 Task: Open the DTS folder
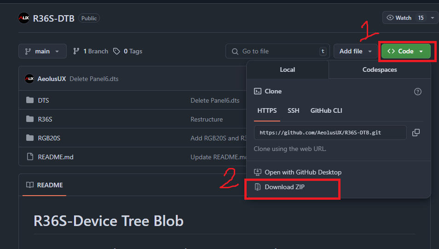click(43, 100)
